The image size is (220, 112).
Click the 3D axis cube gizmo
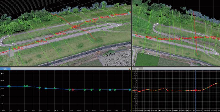[x=10, y=53]
